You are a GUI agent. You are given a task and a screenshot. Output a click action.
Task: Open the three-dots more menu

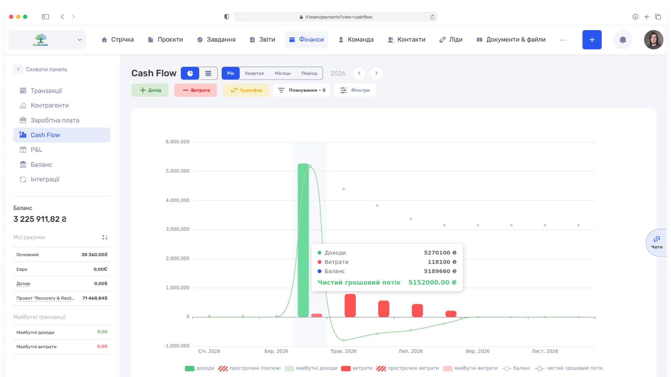[x=563, y=40]
